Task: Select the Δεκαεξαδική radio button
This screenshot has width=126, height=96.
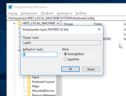Action: coord(65,54)
